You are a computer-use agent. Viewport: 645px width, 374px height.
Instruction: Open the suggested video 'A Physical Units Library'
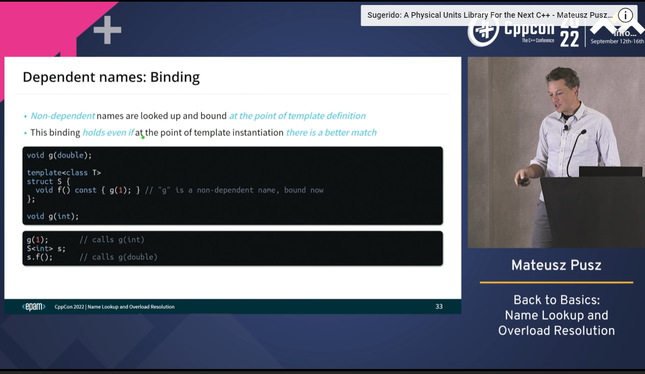pyautogui.click(x=489, y=16)
